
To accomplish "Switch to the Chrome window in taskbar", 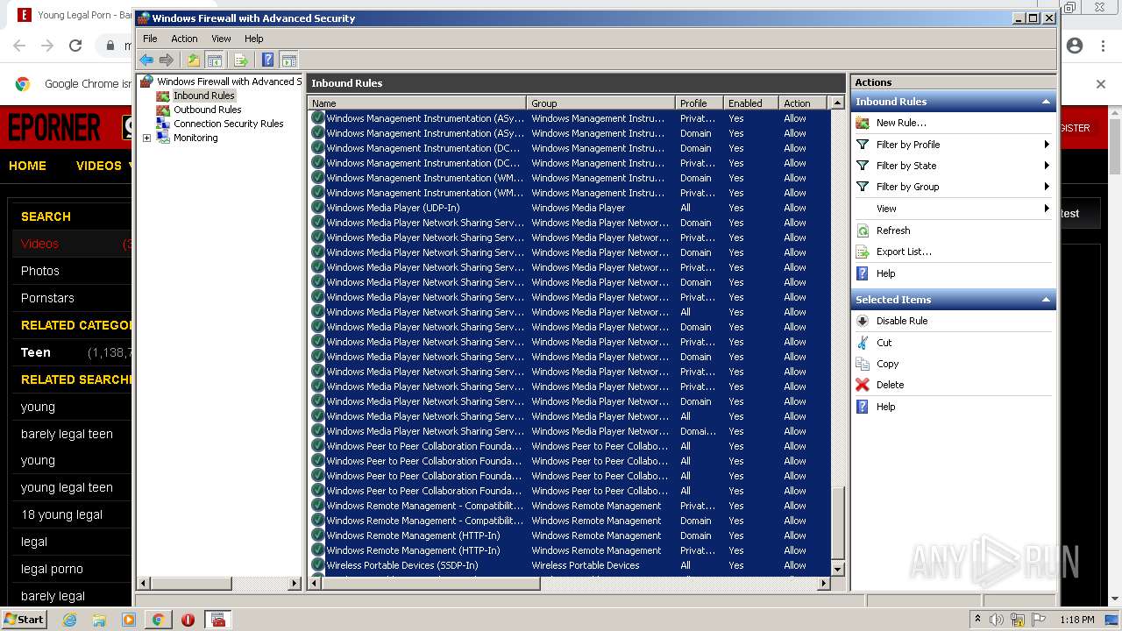I will 158,620.
